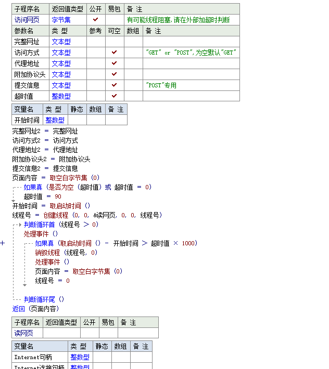Click 整数型 type of 开始时间 variable
The width and height of the screenshot is (329, 369).
pos(55,120)
